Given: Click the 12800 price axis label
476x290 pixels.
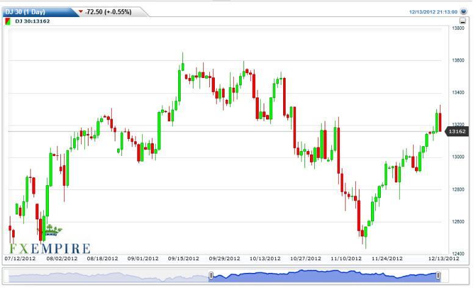Looking at the screenshot, I should point(458,189).
